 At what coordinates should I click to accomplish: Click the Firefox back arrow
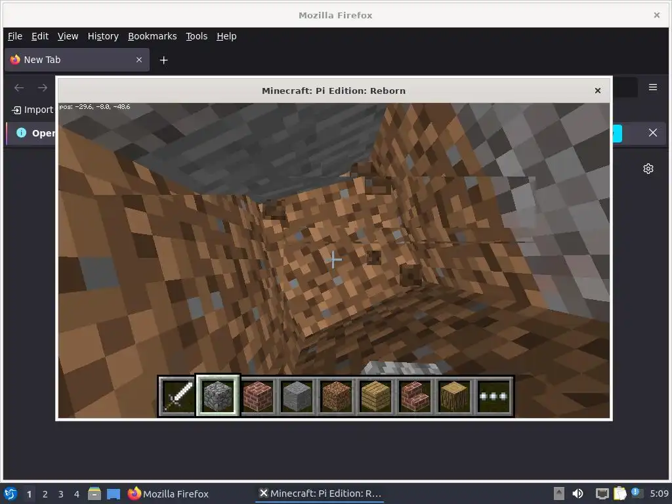(19, 88)
